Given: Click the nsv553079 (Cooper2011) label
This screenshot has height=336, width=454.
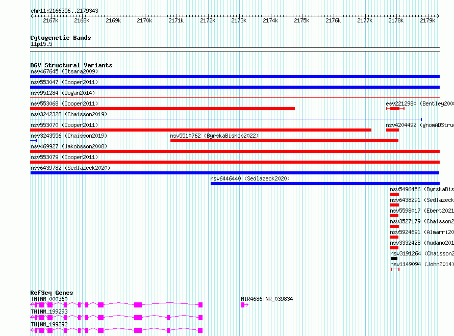Looking at the screenshot, I should (x=64, y=157).
